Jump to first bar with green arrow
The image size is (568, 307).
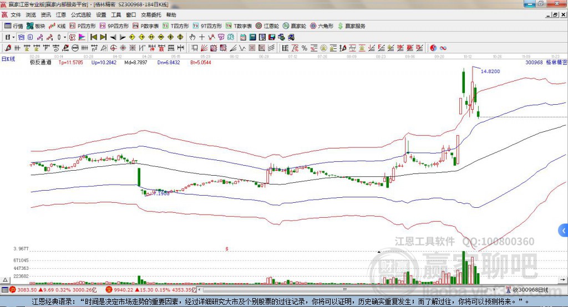tap(93, 37)
